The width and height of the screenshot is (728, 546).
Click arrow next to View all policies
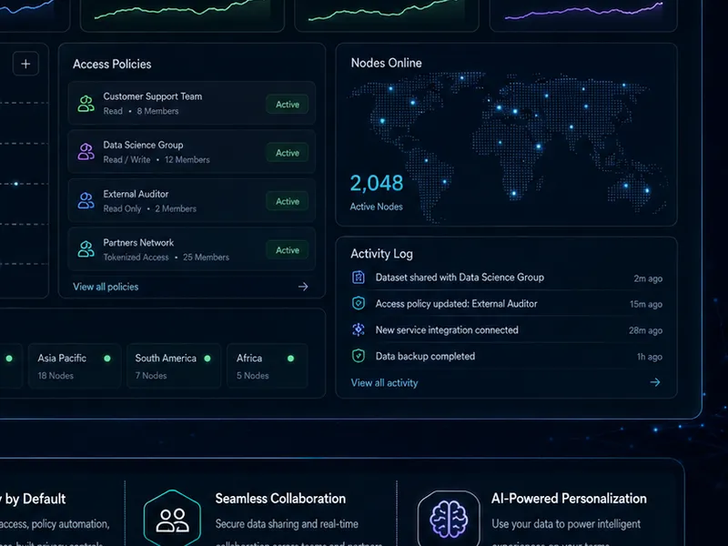coord(303,287)
